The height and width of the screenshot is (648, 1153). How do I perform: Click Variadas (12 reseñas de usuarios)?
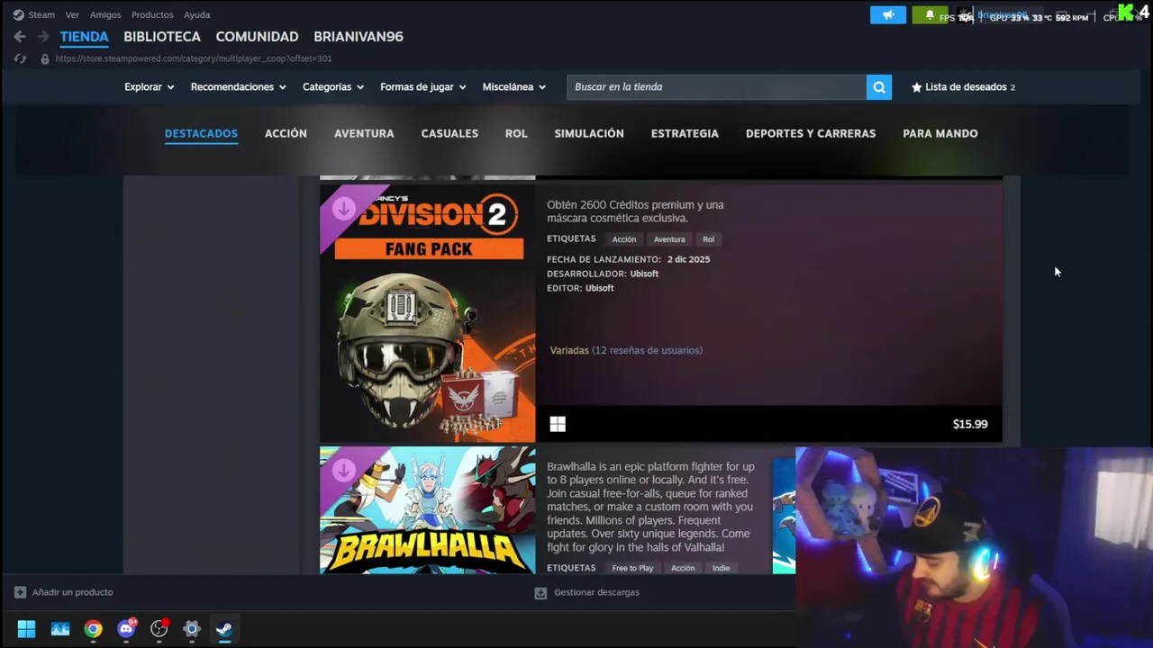click(626, 350)
